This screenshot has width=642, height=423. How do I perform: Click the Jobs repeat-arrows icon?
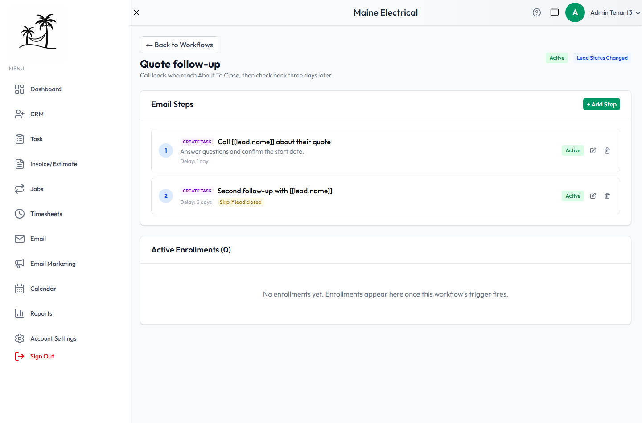20,189
